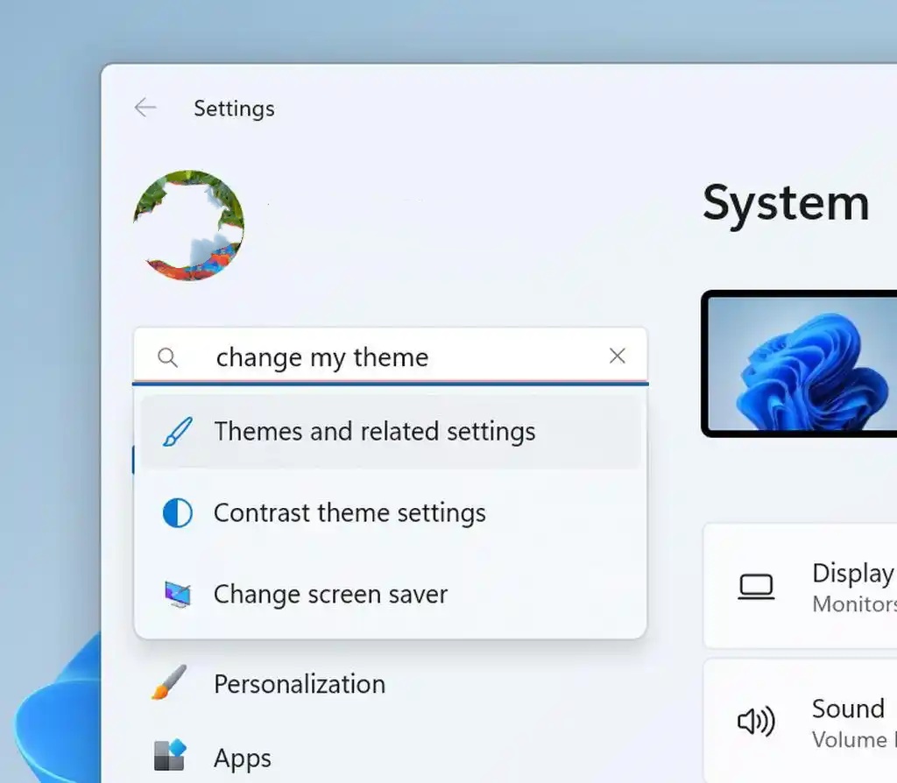897x783 pixels.
Task: Select 'Themes and related settings' suggestion
Action: click(x=374, y=432)
